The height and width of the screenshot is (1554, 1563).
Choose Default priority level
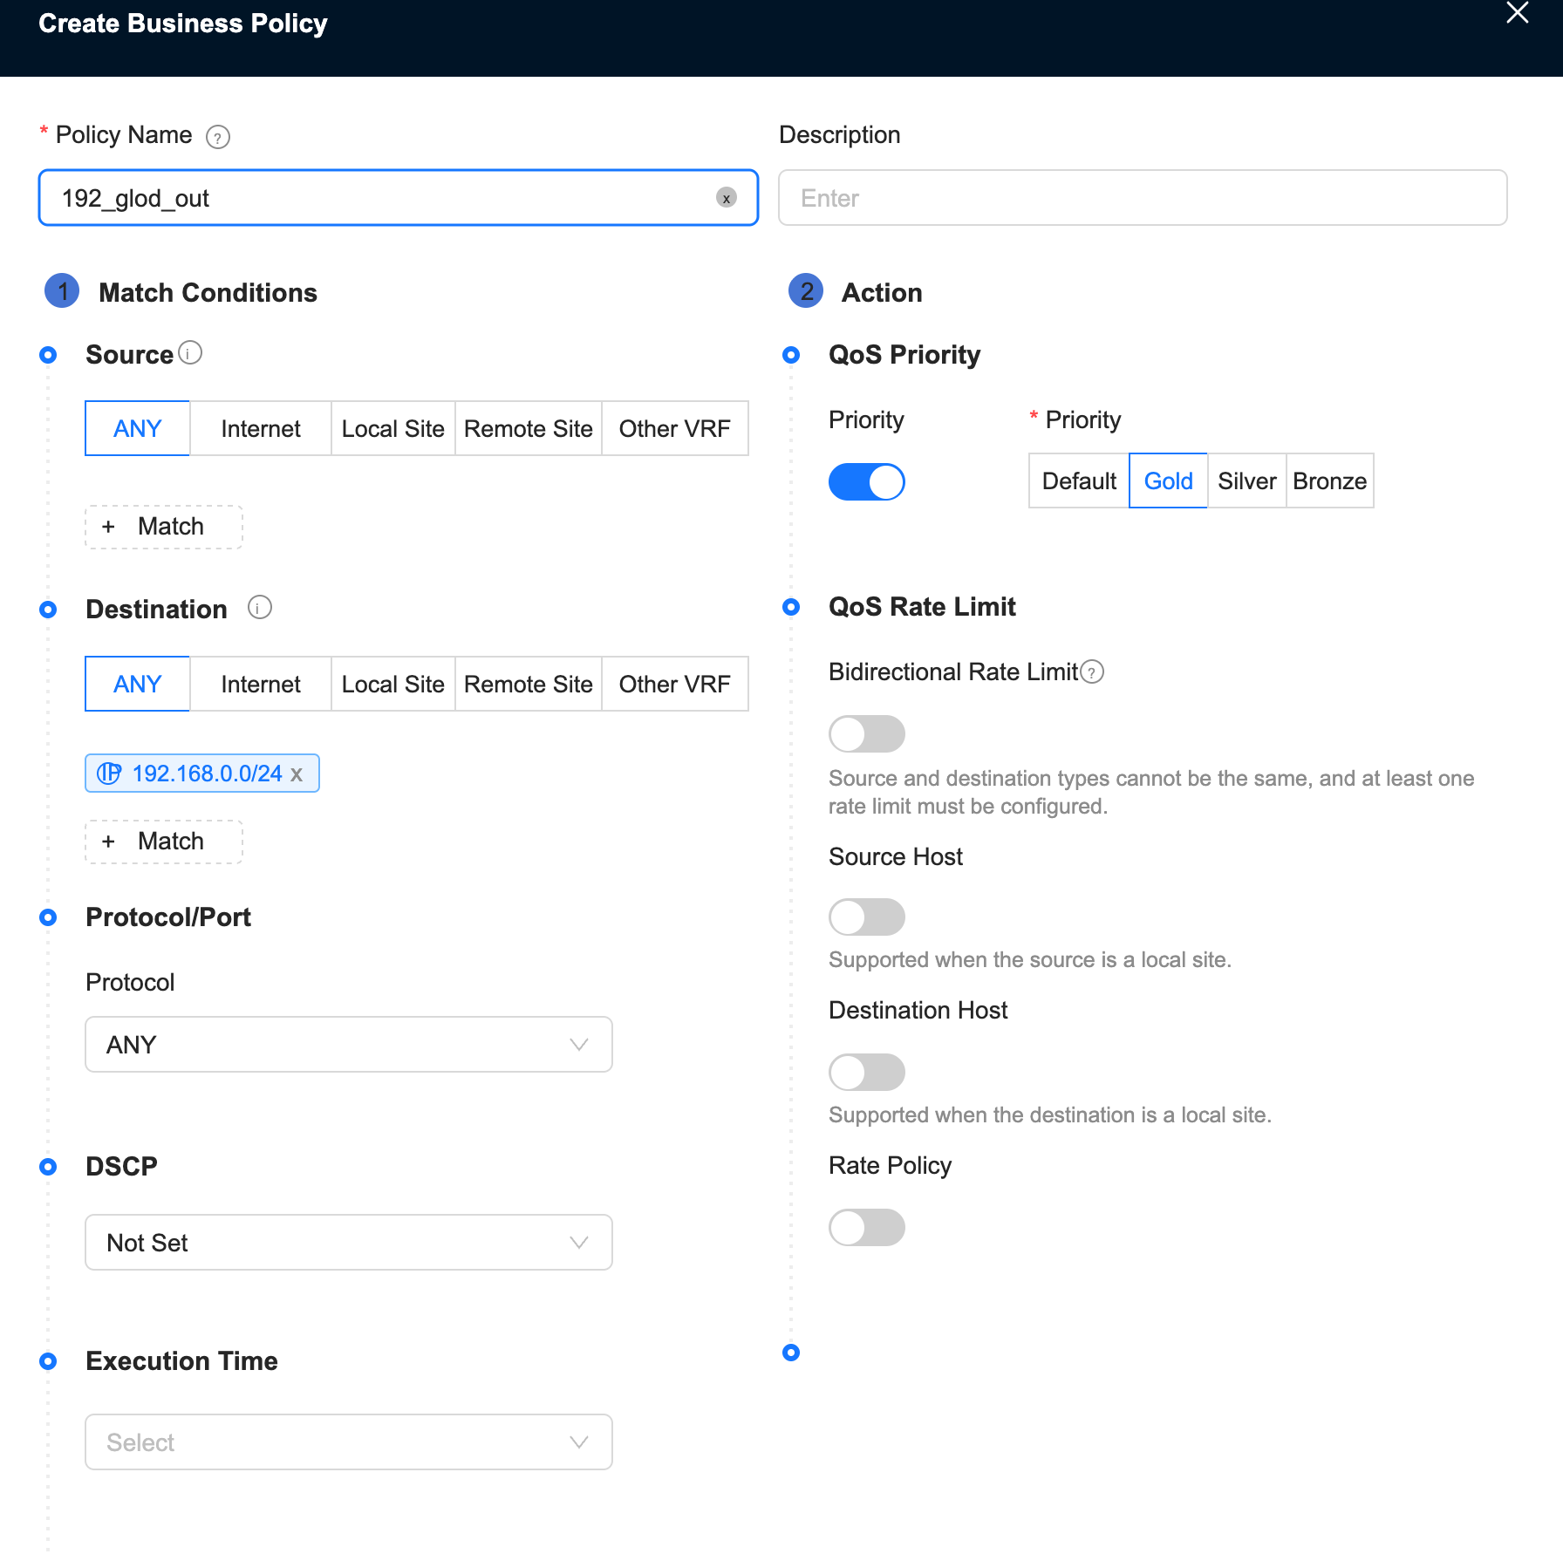tap(1080, 481)
